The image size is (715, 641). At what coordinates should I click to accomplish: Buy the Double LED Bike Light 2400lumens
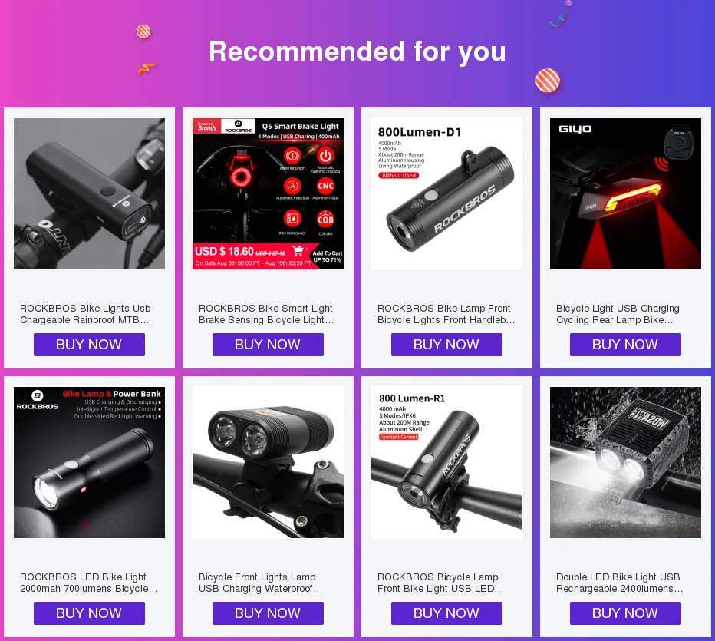pyautogui.click(x=626, y=613)
